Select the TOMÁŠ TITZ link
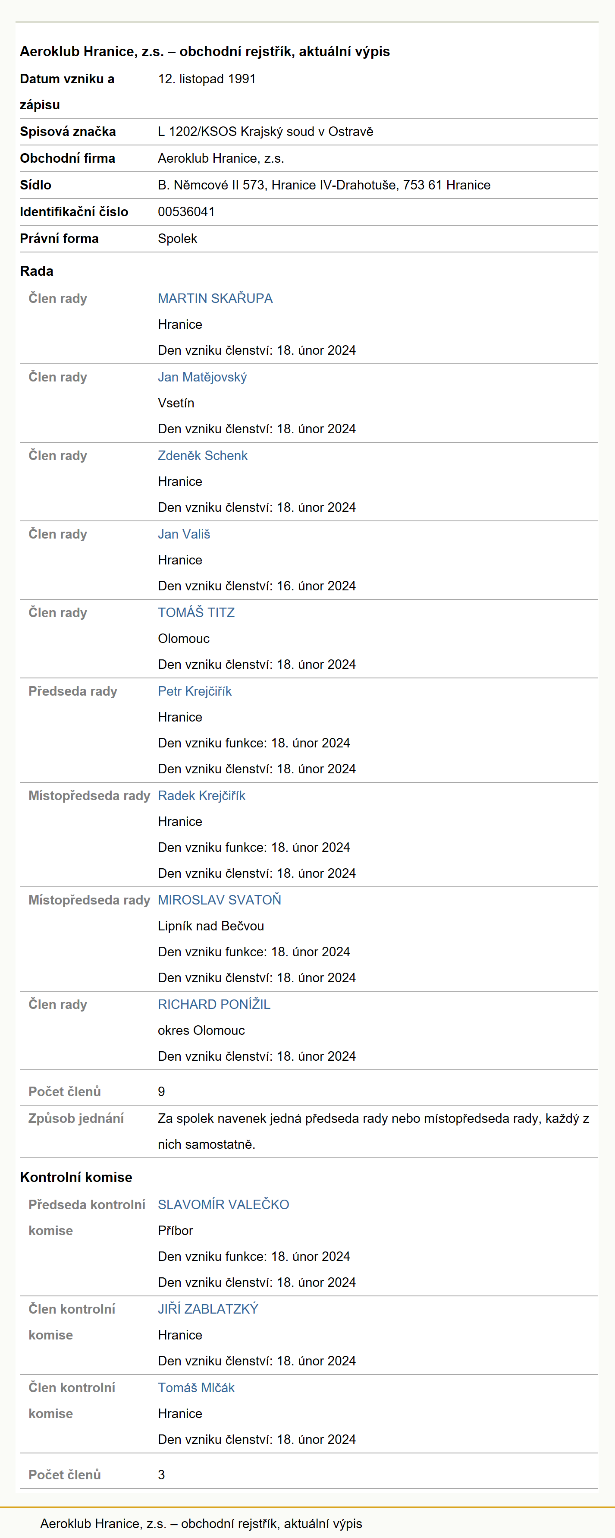 click(x=196, y=613)
